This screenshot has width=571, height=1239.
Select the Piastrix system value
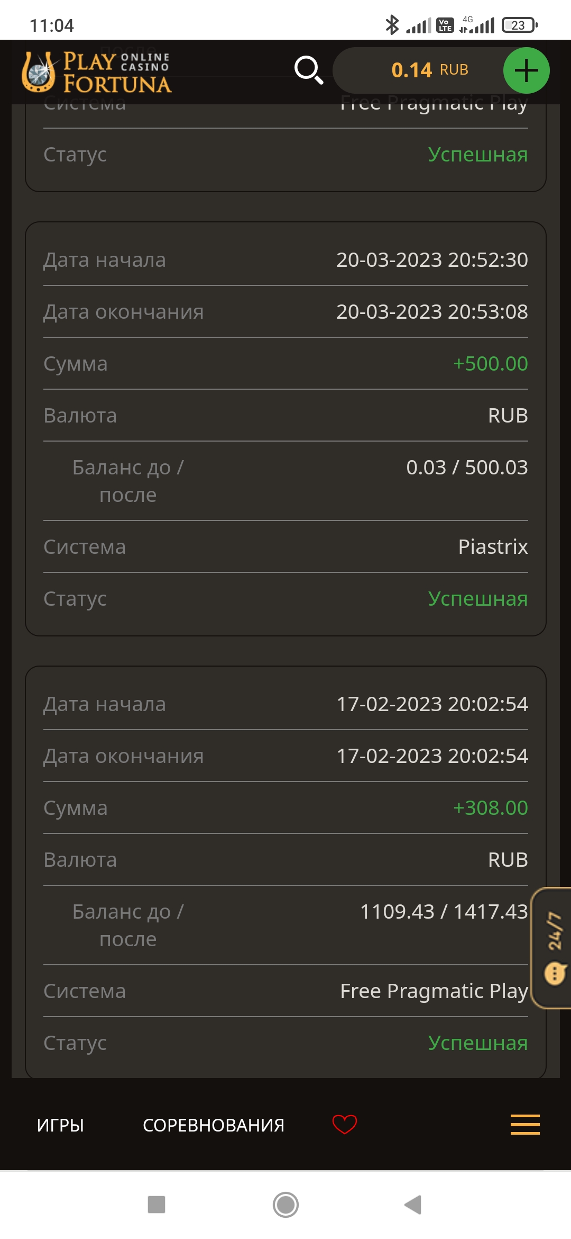click(493, 546)
